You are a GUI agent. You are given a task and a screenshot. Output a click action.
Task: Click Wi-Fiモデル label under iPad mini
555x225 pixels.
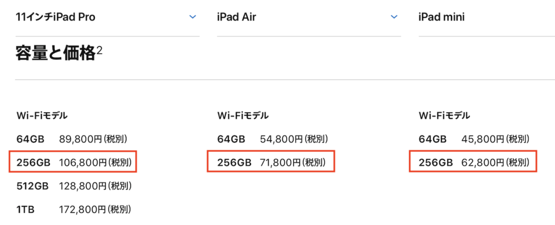click(x=444, y=115)
